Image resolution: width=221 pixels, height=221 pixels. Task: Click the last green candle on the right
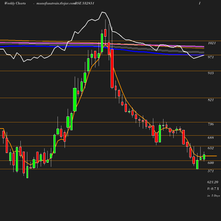point(204,157)
